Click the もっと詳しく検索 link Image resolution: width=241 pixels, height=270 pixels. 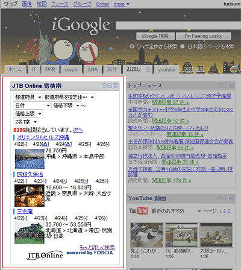(97, 247)
